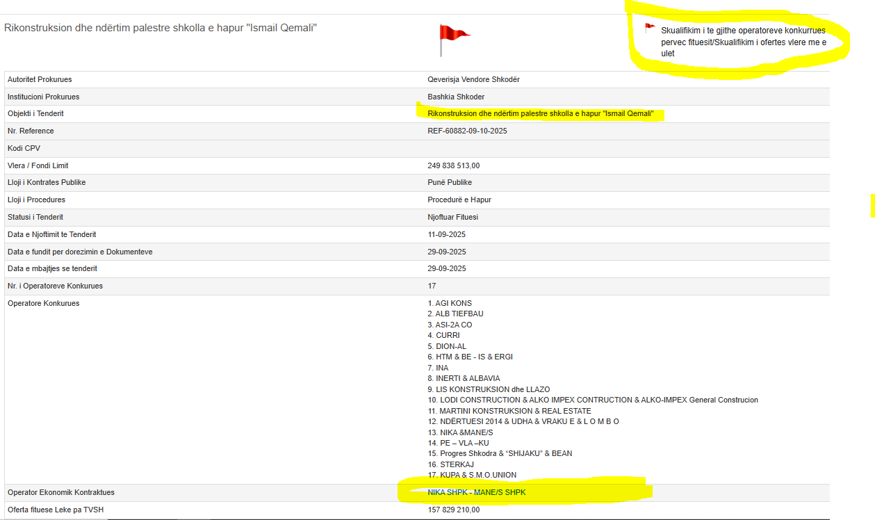Click the large red flag beside the title
The height and width of the screenshot is (520, 875).
click(x=453, y=38)
